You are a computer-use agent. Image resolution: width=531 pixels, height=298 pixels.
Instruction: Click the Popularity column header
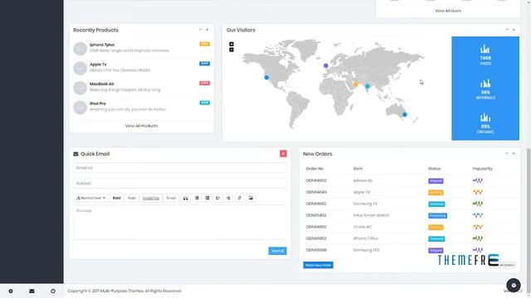[x=483, y=169]
